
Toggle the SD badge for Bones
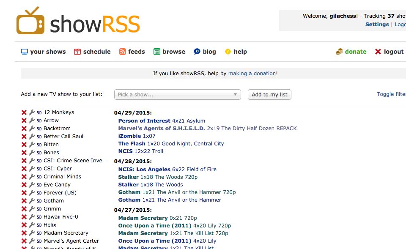point(39,153)
